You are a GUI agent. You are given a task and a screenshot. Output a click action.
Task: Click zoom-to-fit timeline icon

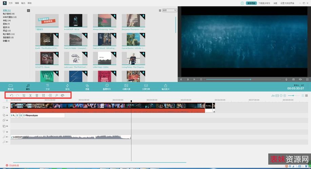[x=277, y=96]
